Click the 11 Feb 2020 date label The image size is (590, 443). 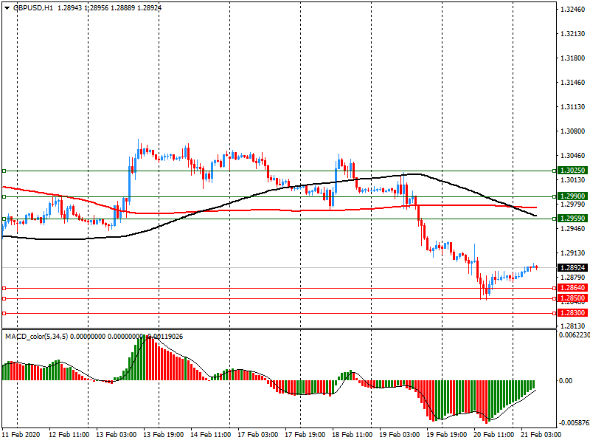[23, 436]
